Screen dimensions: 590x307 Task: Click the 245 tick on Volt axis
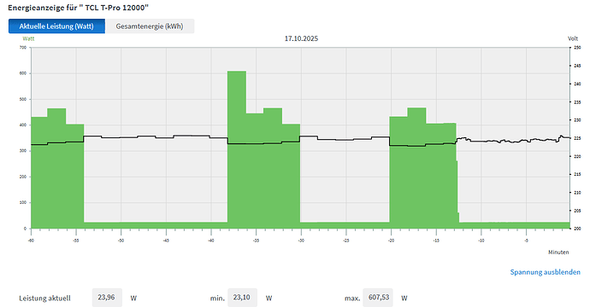(577, 66)
